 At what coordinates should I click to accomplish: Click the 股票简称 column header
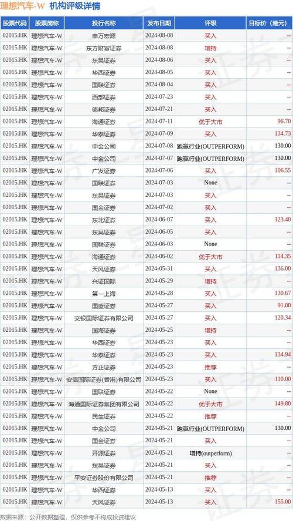47,23
